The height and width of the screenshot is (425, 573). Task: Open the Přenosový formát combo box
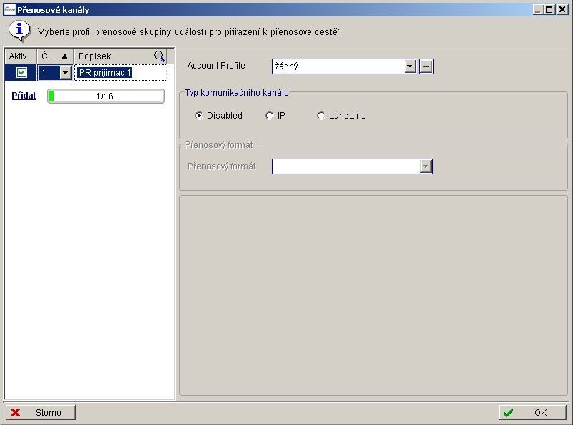coord(426,166)
